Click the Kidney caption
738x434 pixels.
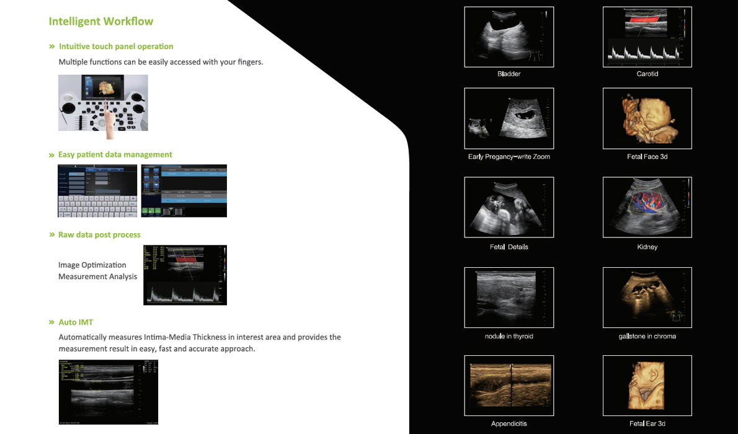coord(647,247)
